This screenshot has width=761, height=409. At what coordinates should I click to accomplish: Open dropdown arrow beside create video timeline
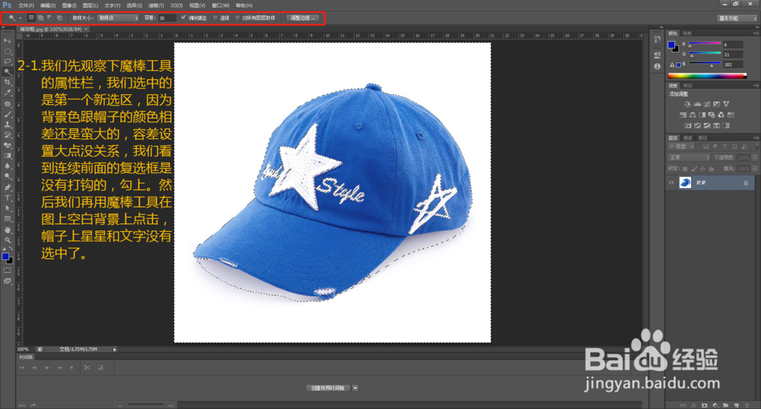pyautogui.click(x=355, y=388)
